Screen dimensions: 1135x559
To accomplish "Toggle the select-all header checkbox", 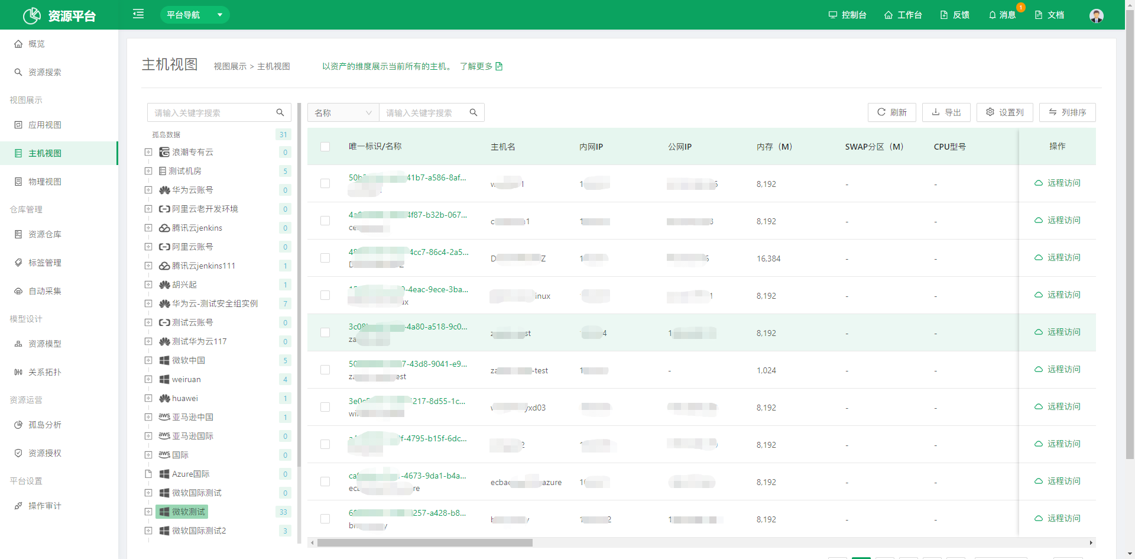I will click(x=325, y=146).
